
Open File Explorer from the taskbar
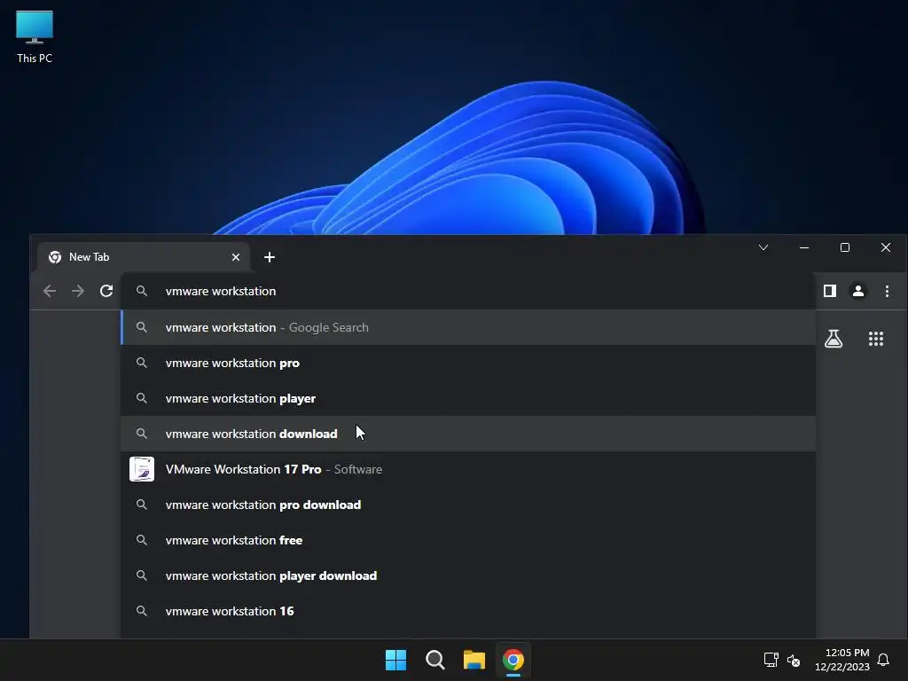pos(474,660)
